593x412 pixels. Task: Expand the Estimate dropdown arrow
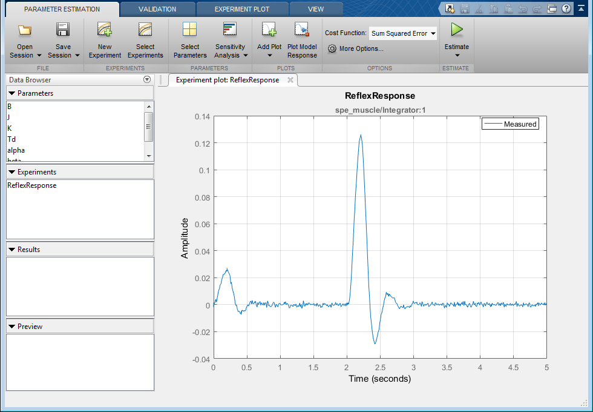point(457,56)
